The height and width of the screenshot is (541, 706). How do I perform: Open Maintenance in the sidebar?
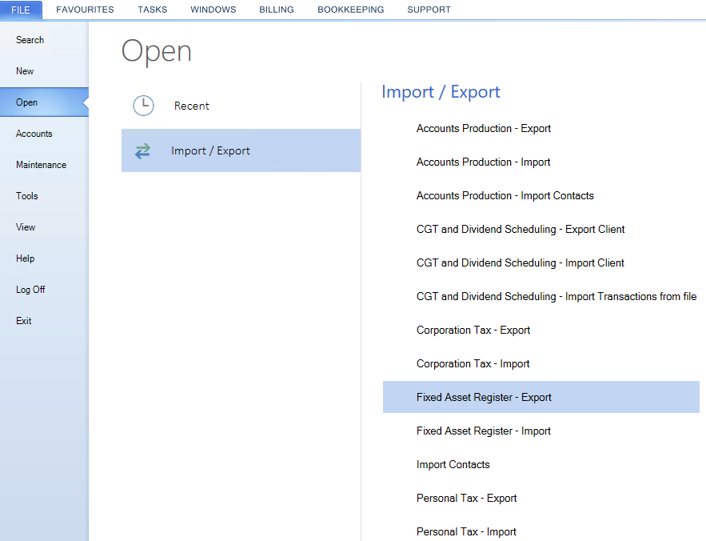click(x=44, y=165)
